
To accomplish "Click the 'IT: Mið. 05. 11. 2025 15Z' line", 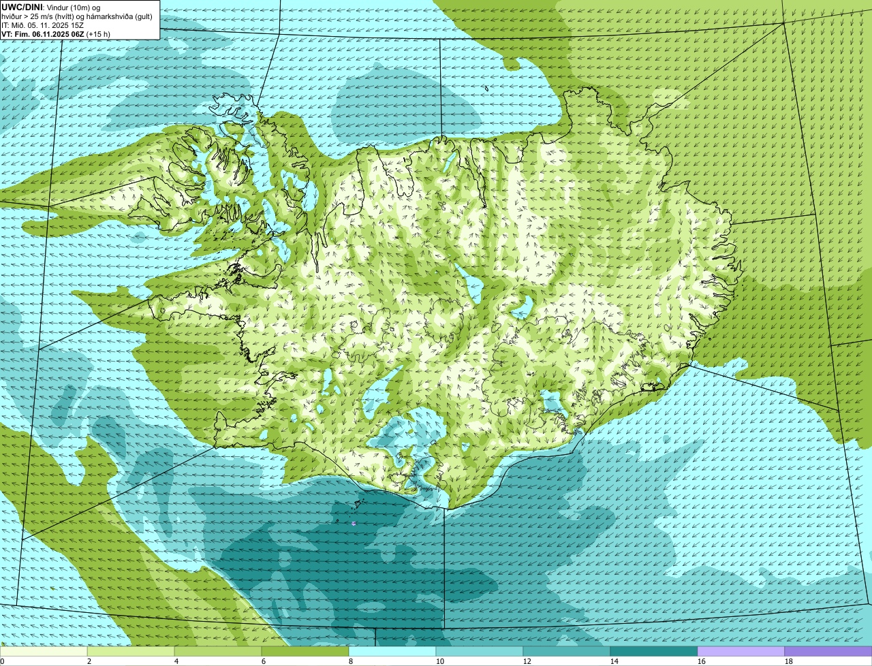I will point(43,25).
